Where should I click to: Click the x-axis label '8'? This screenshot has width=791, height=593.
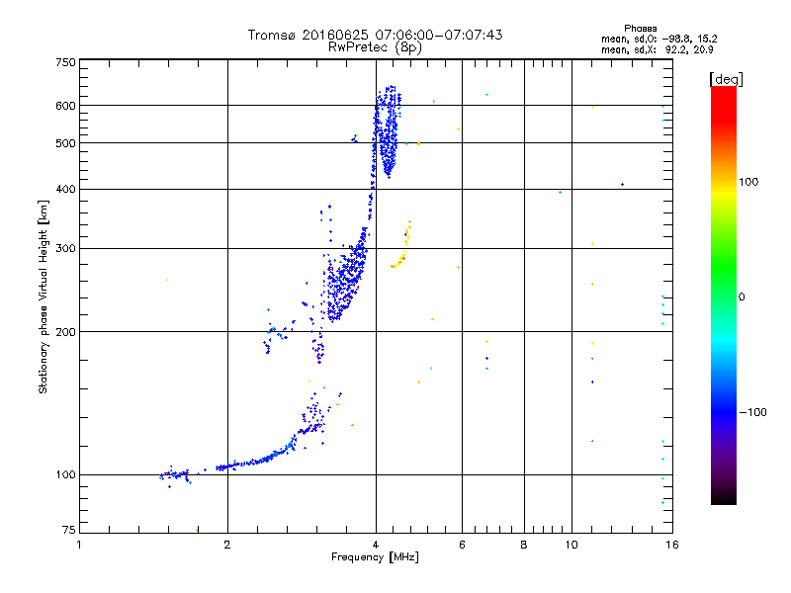524,545
